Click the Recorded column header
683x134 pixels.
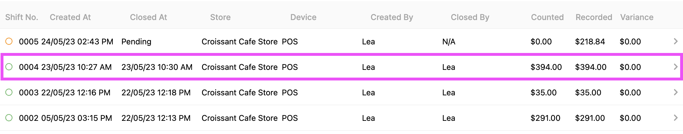pos(594,17)
